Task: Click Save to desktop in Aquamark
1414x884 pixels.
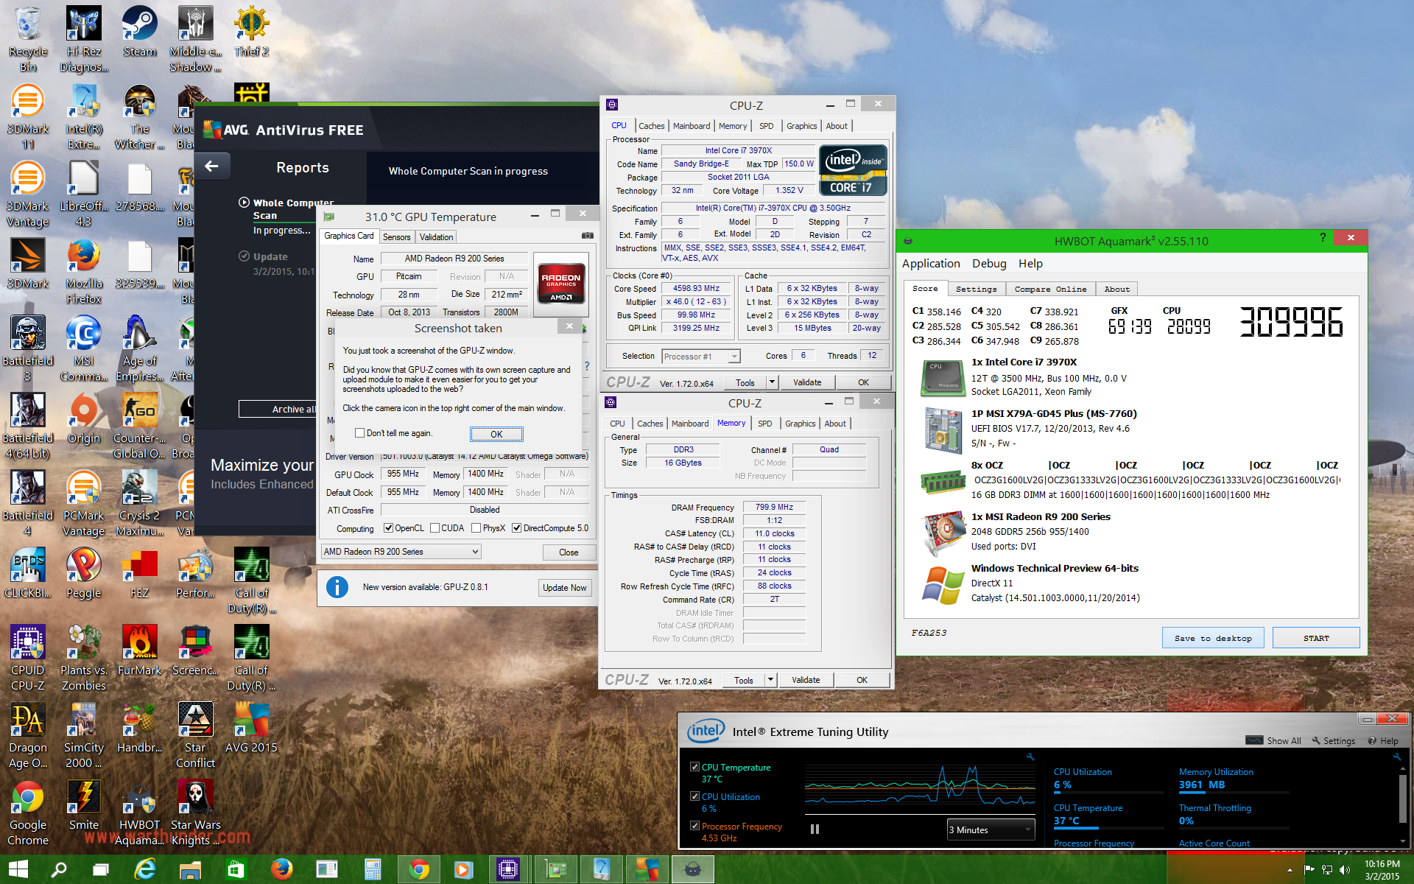Action: (1213, 638)
